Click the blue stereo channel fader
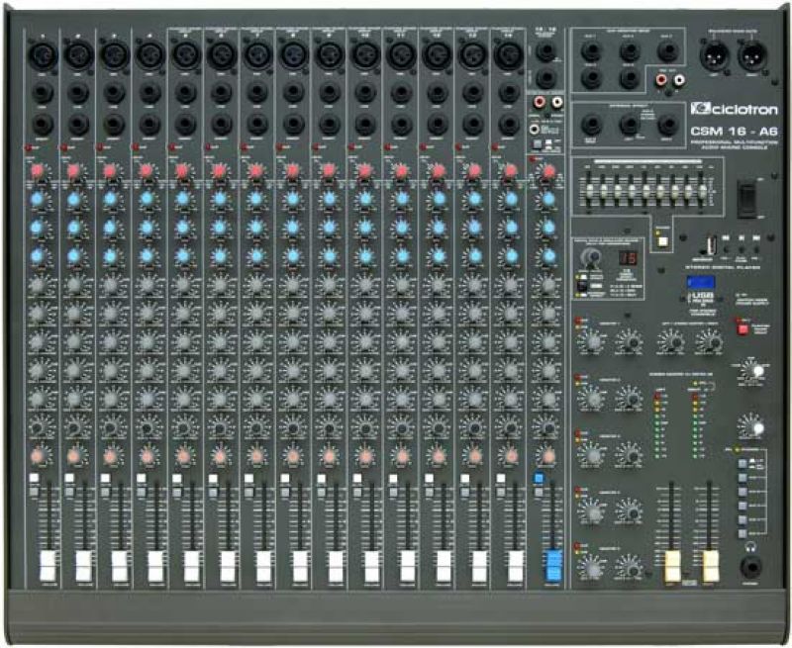 click(551, 567)
